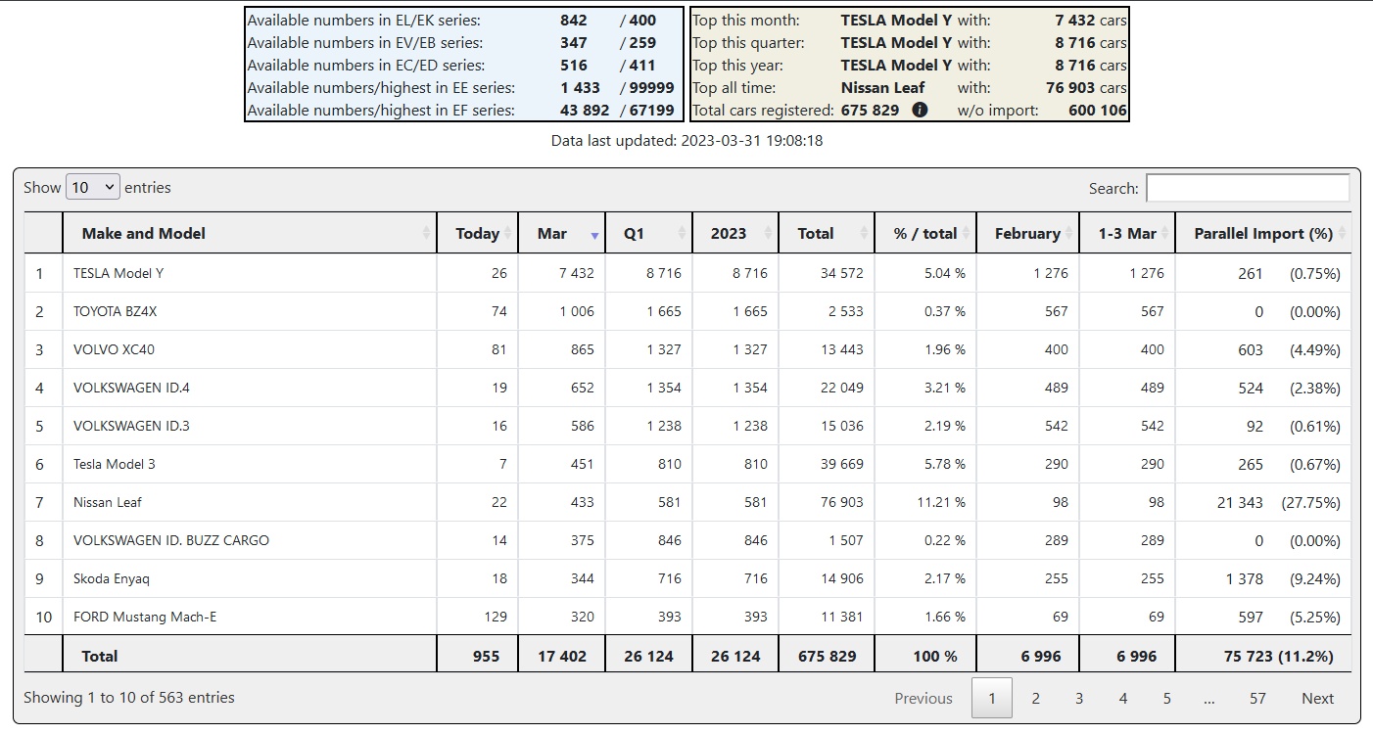Click the Top this month label

(x=745, y=20)
